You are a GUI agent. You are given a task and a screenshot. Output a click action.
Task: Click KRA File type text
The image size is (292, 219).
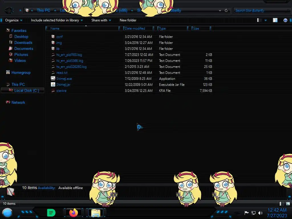pyautogui.click(x=165, y=90)
